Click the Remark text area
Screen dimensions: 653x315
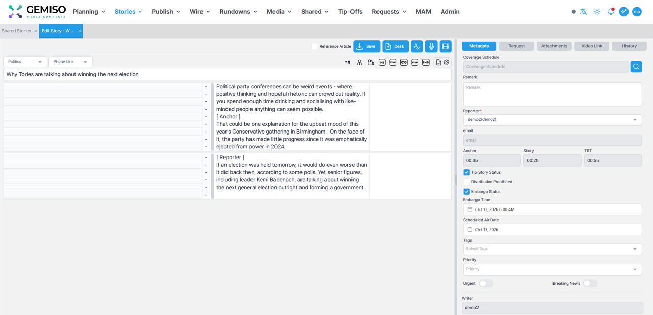click(x=552, y=94)
